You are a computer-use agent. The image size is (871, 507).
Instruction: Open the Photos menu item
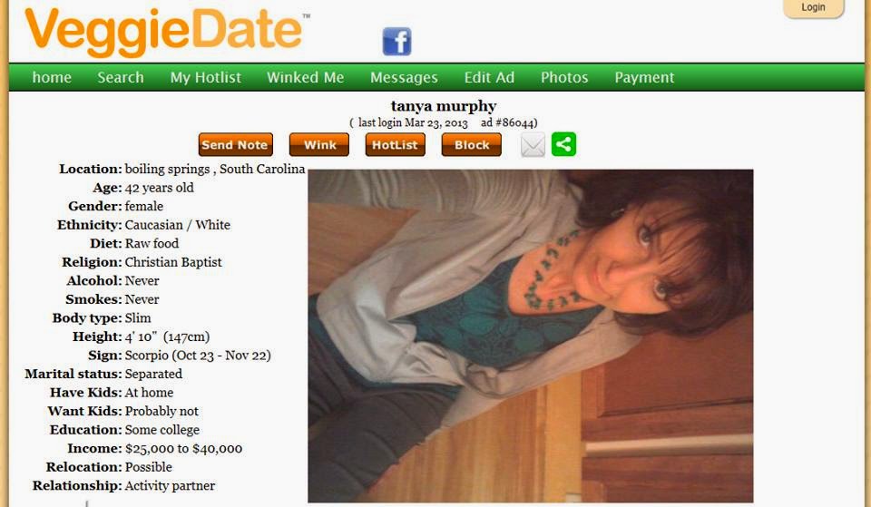(564, 77)
